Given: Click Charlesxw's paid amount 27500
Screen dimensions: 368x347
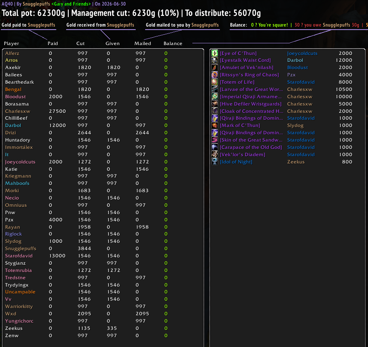Looking at the screenshot, I should point(57,111).
